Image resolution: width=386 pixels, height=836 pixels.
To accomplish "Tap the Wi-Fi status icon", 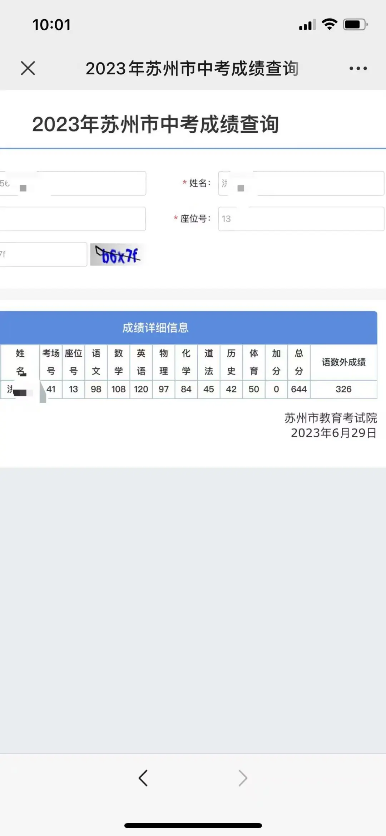I will (x=329, y=24).
